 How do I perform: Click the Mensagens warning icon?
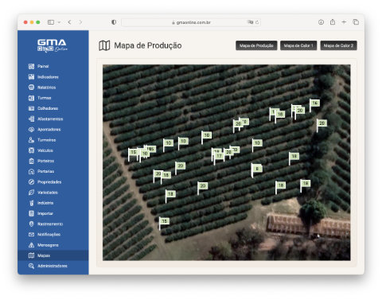(x=31, y=245)
